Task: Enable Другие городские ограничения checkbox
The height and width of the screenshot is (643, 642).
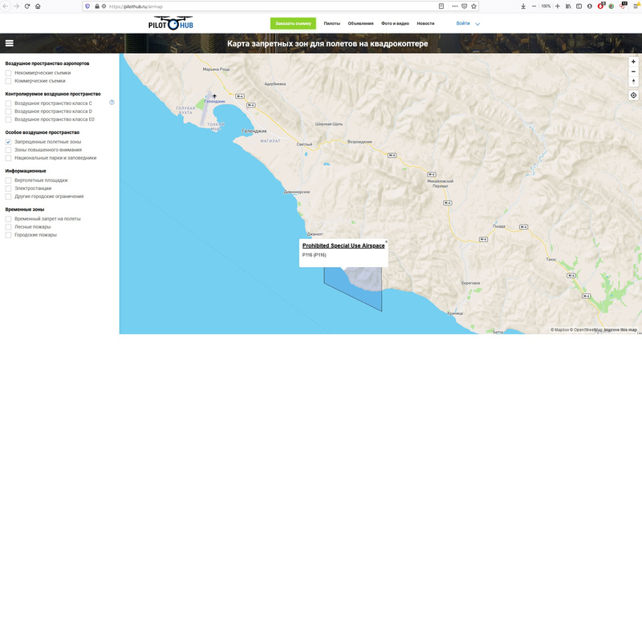Action: 8,196
